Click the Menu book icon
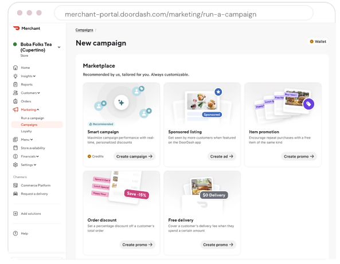Viewport: 340px width, 264px height. coord(15,140)
